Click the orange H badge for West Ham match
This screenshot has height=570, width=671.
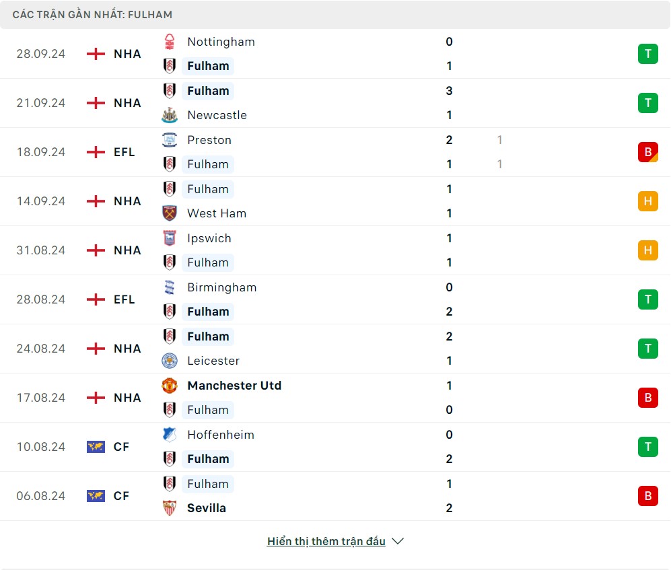click(647, 201)
